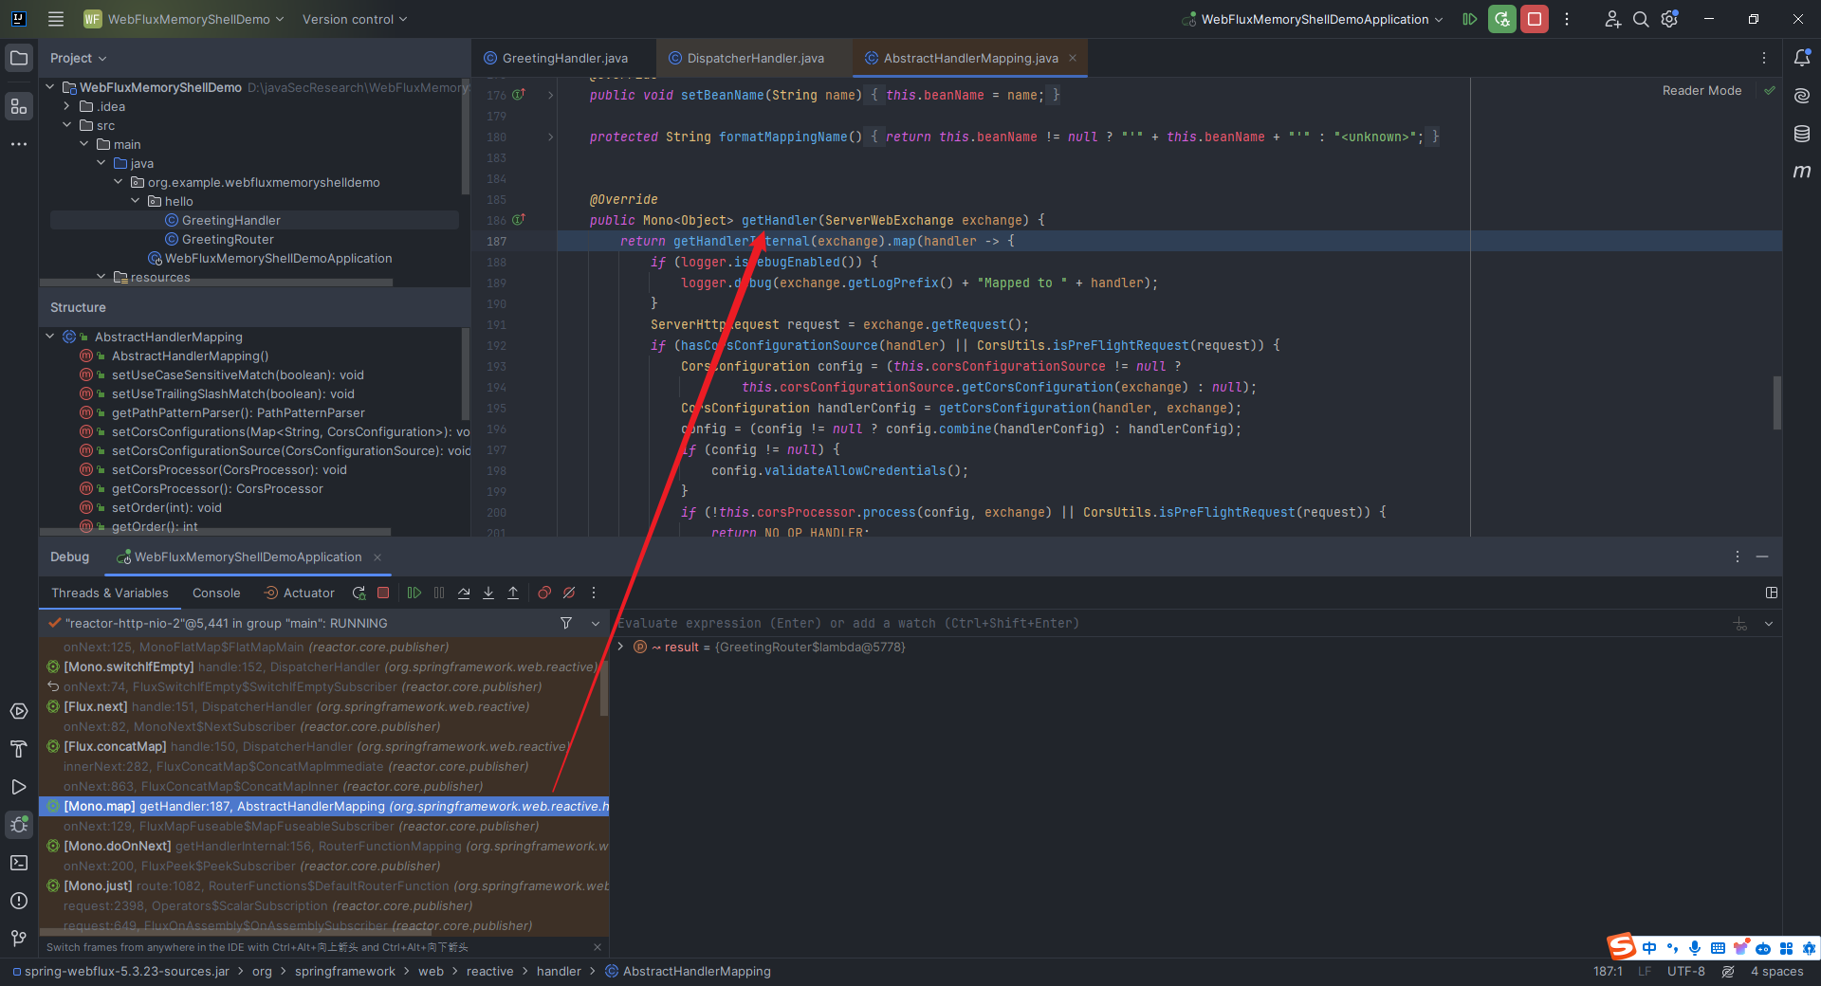1821x986 pixels.
Task: Open IDE settings gear
Action: tap(1670, 19)
